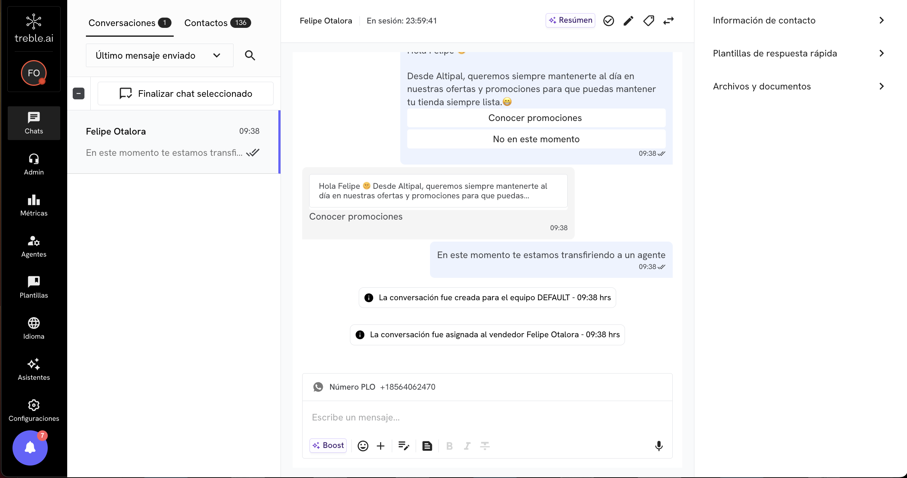Apply strikethrough formatting to message
907x478 pixels.
(485, 446)
